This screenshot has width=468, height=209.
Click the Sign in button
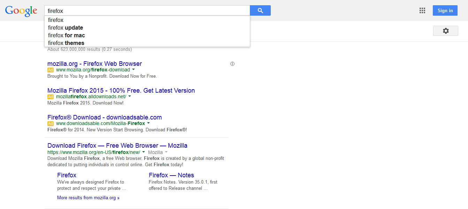[x=445, y=10]
